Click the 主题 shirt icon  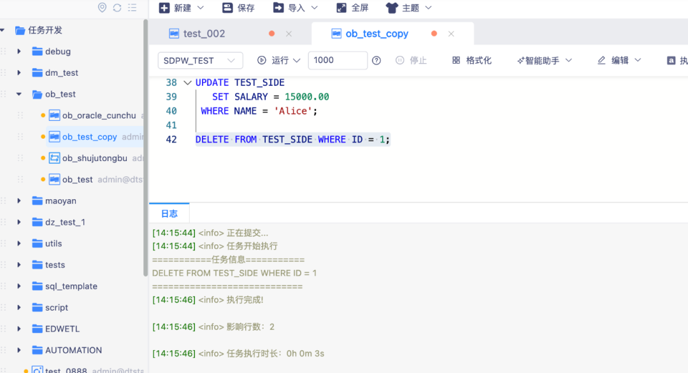(x=392, y=8)
